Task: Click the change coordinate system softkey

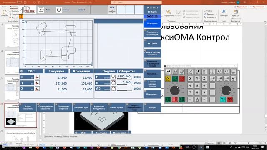Action: pos(152,54)
